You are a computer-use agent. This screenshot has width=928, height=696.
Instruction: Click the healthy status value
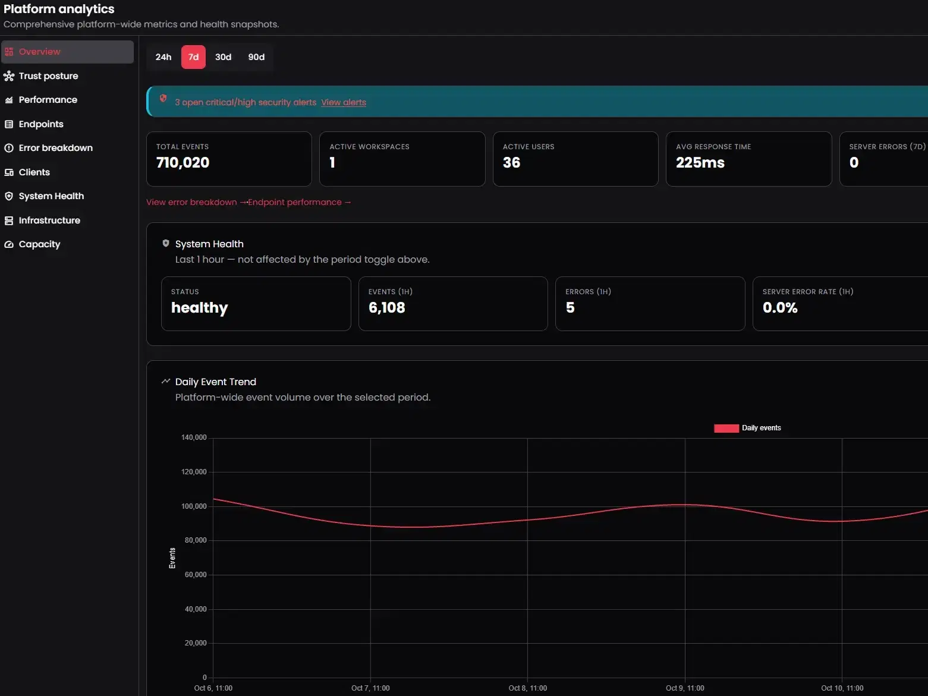pos(200,308)
